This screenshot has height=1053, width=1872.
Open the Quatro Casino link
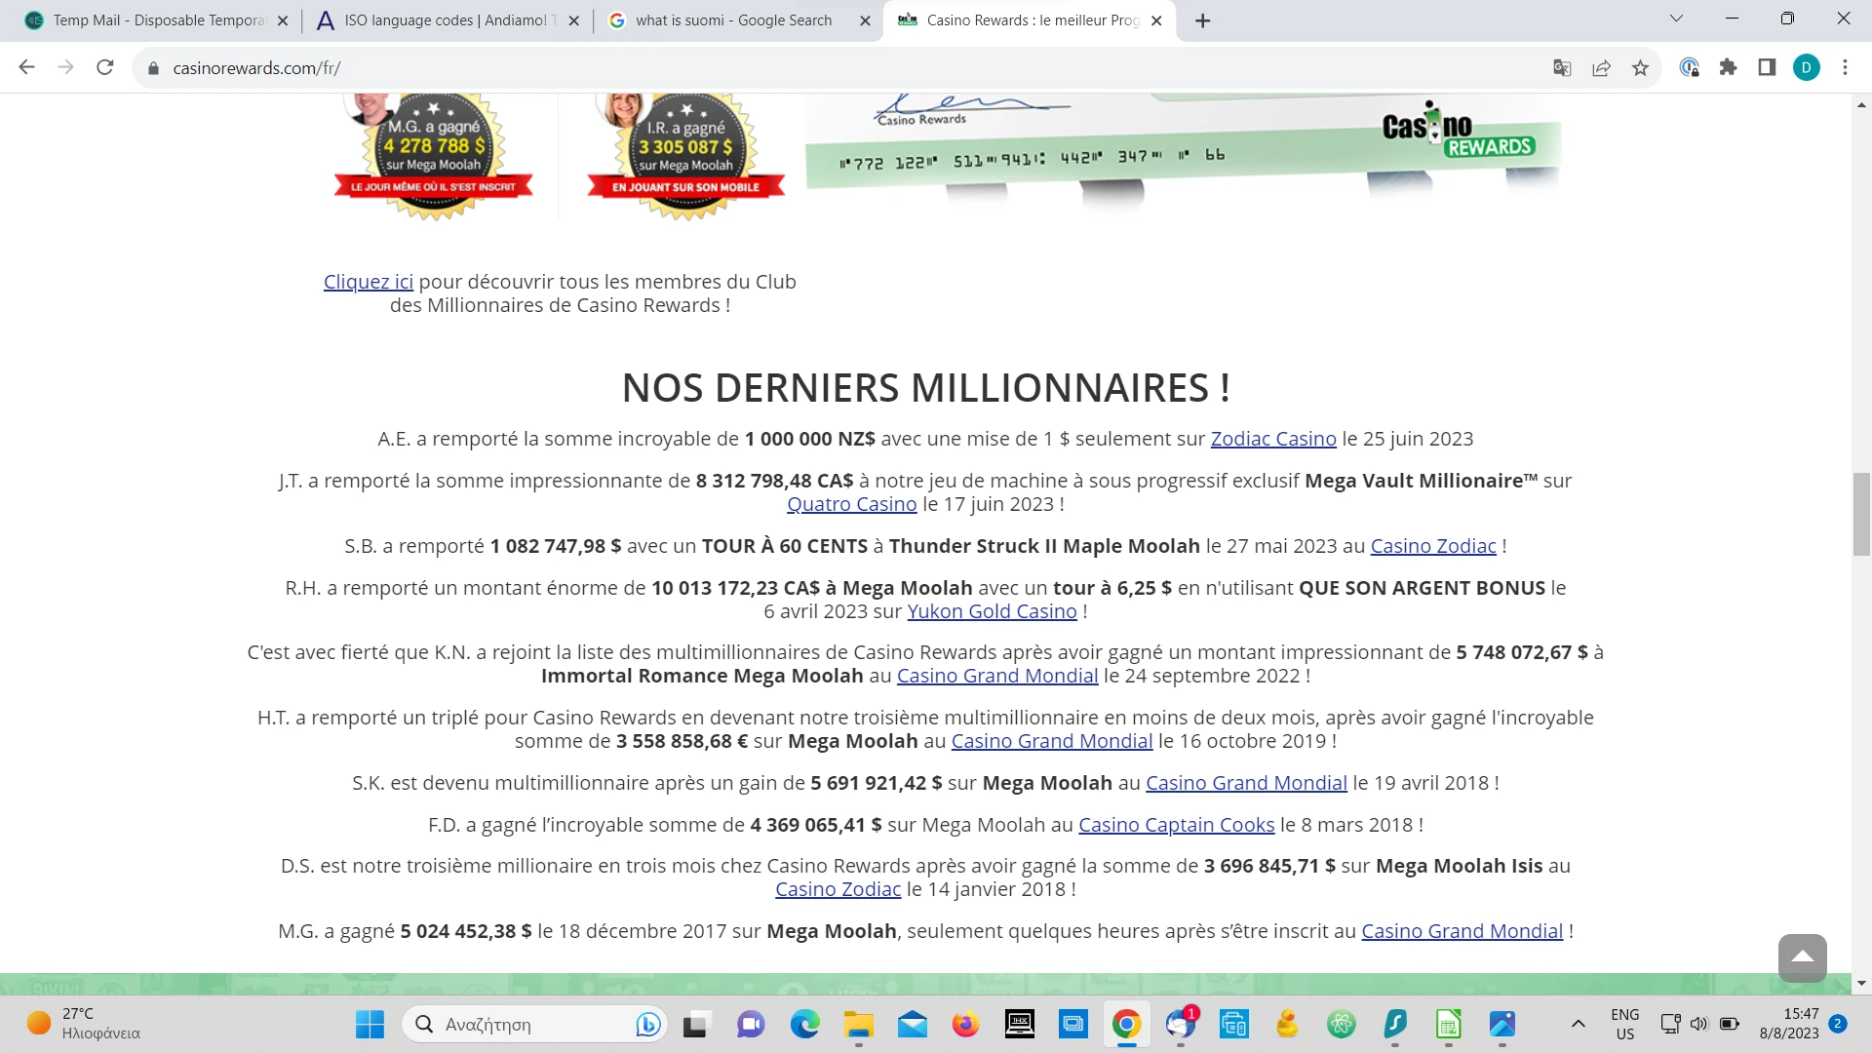[852, 504]
